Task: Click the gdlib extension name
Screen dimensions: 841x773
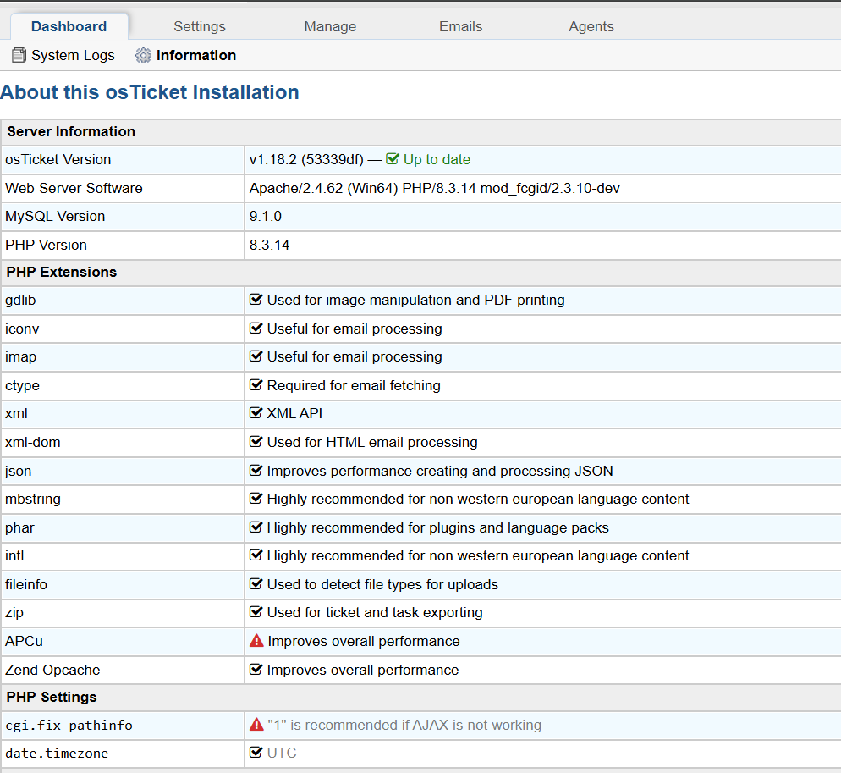Action: (x=20, y=300)
